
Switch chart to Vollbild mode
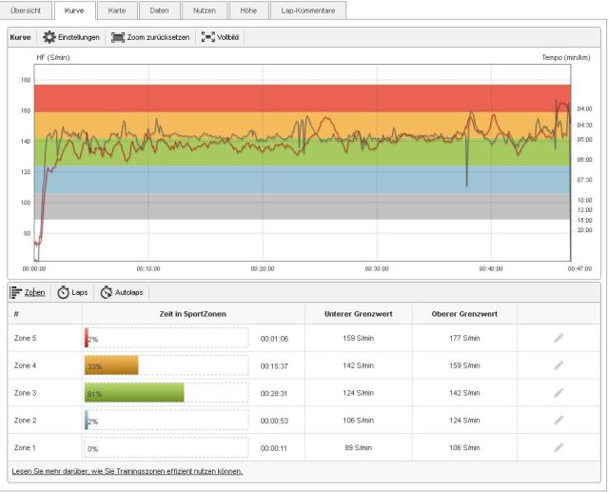pyautogui.click(x=208, y=37)
